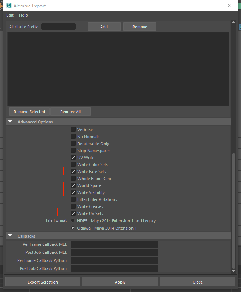Click the Close button at the bottom
Screen dimensions: 241x292
(x=198, y=282)
